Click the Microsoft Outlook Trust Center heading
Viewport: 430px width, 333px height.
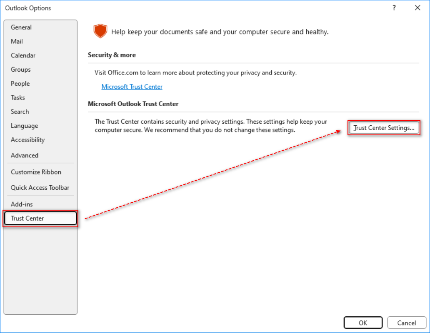pos(133,104)
